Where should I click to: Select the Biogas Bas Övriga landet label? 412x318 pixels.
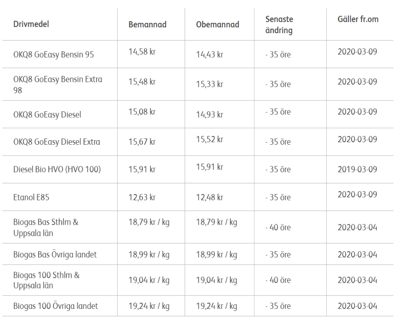pyautogui.click(x=55, y=255)
